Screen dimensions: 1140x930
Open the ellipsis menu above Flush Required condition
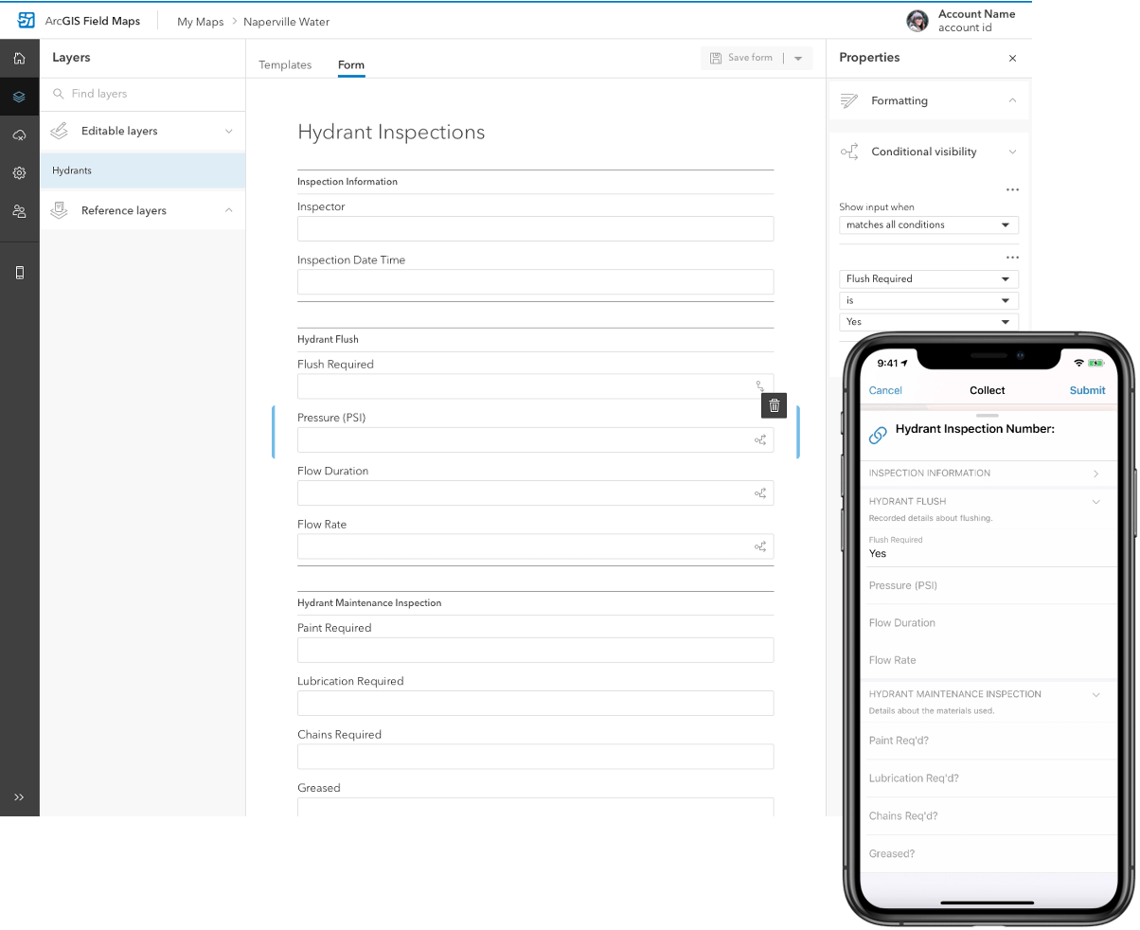[x=1012, y=257]
